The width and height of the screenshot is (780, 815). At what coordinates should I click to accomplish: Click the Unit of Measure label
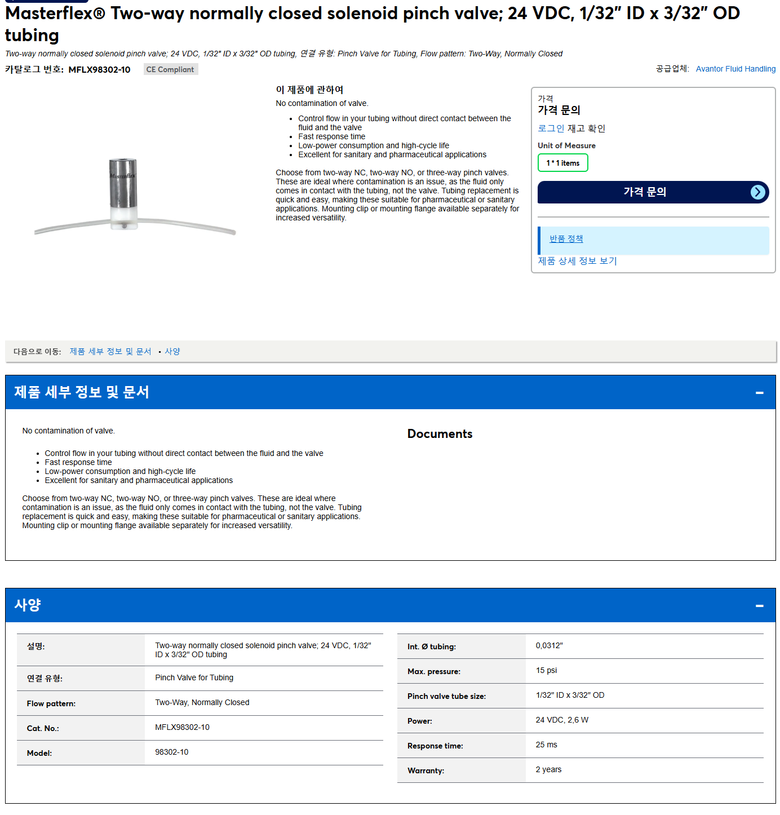566,145
